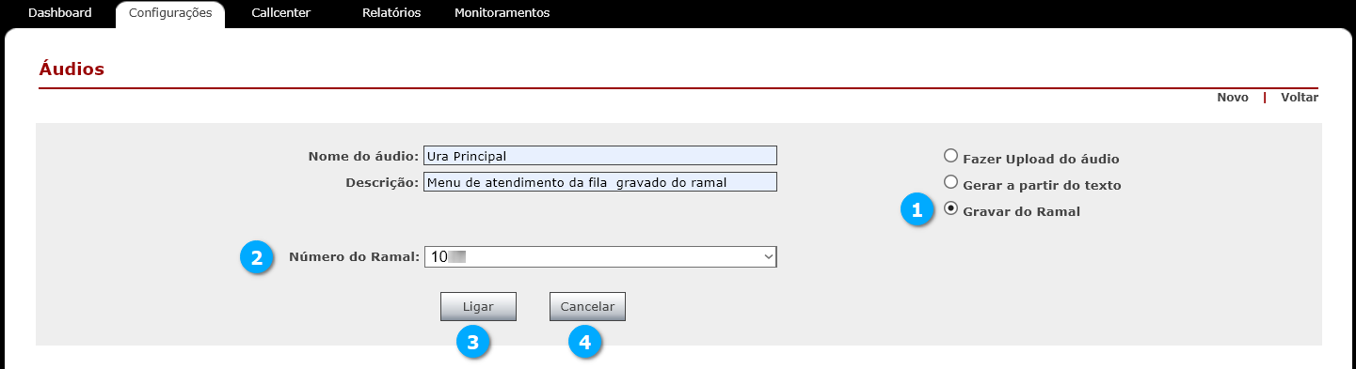
Task: Click into the Descrição text field
Action: click(600, 181)
